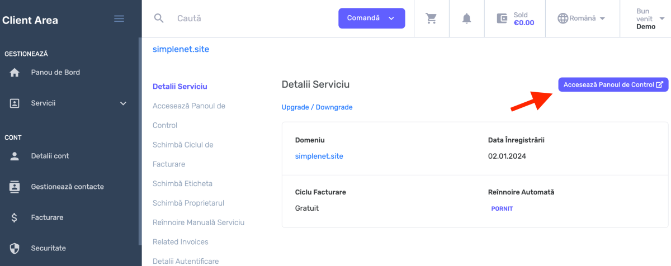Click the hamburger menu icon in sidebar header

tap(119, 18)
